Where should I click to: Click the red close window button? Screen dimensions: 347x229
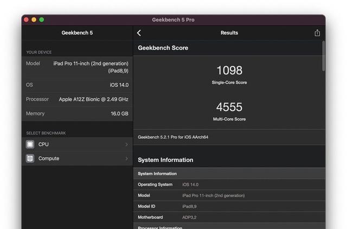(x=27, y=19)
